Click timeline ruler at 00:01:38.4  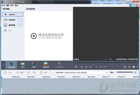(76, 77)
